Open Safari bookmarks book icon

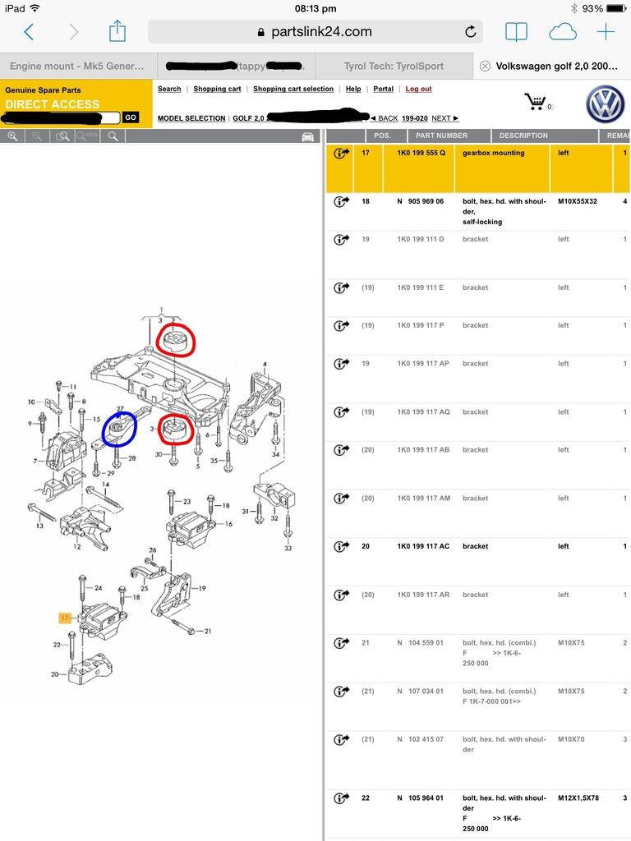coord(516,32)
